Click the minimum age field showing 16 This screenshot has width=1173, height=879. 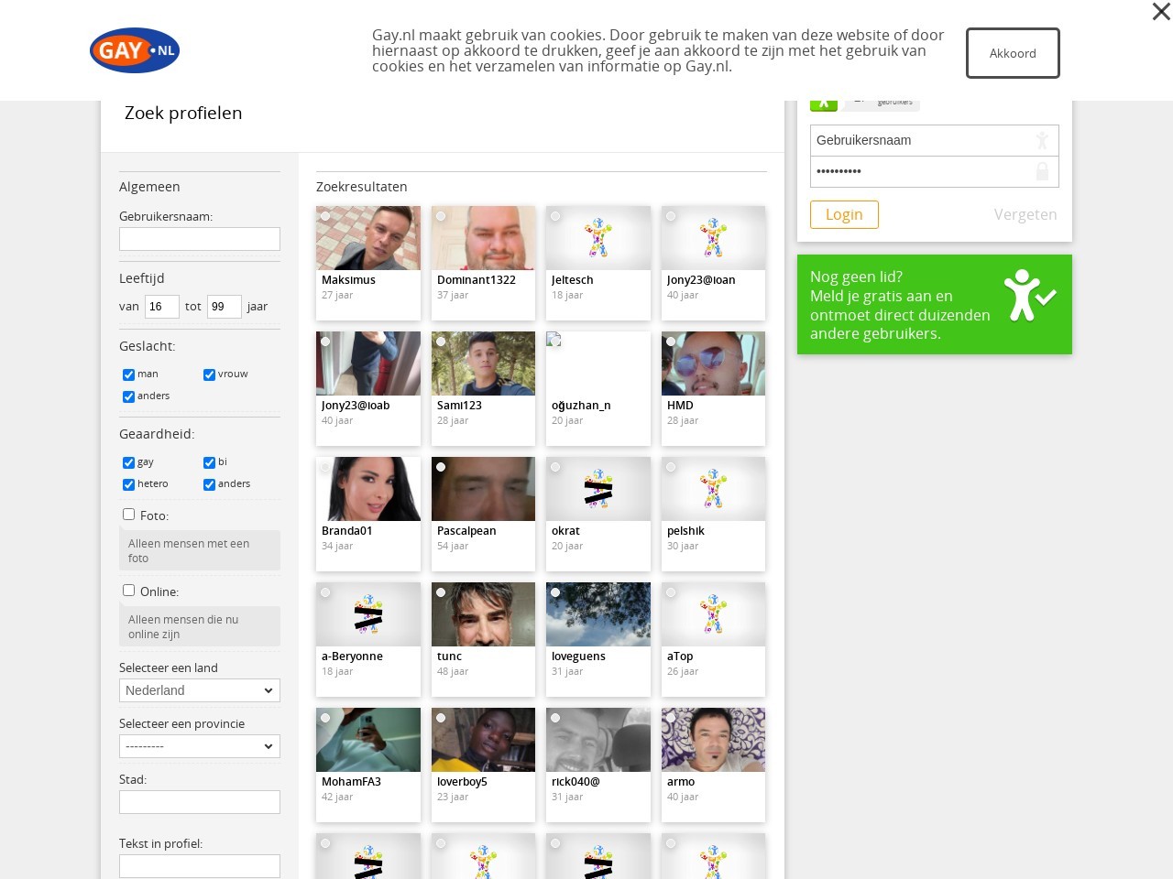pos(162,307)
